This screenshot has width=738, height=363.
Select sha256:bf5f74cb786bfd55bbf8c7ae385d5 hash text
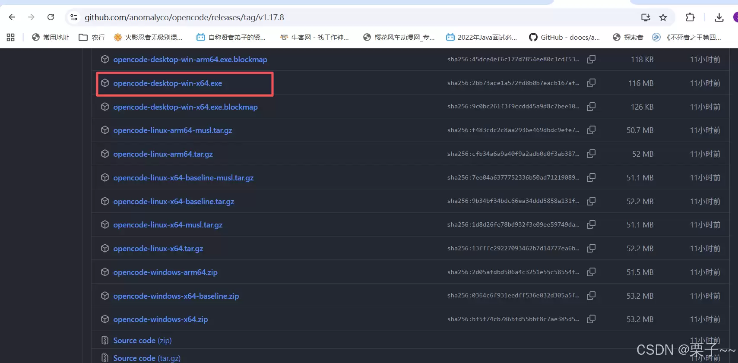coord(513,319)
